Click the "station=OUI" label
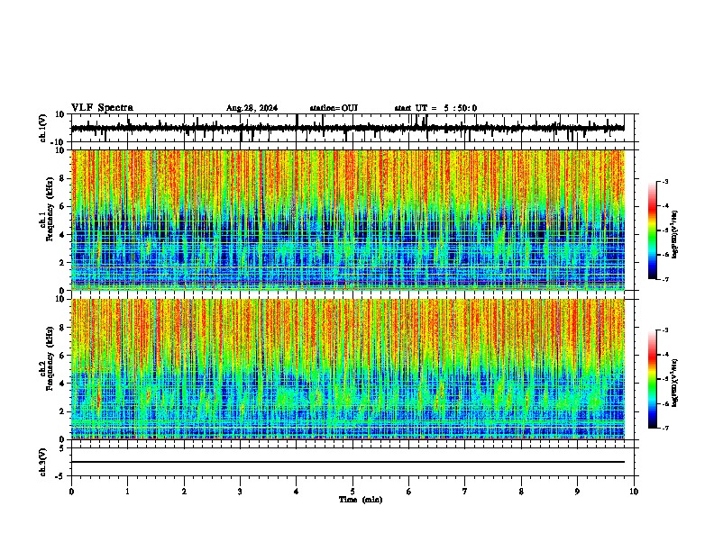This screenshot has width=714, height=551. tap(334, 108)
